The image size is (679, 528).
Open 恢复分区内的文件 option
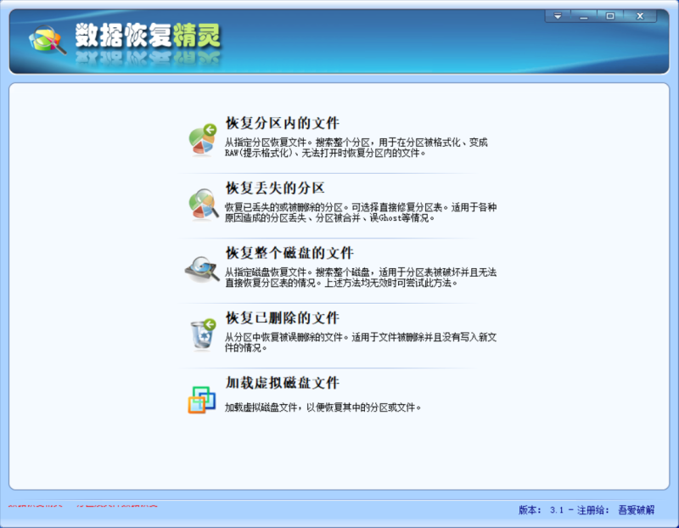(283, 123)
